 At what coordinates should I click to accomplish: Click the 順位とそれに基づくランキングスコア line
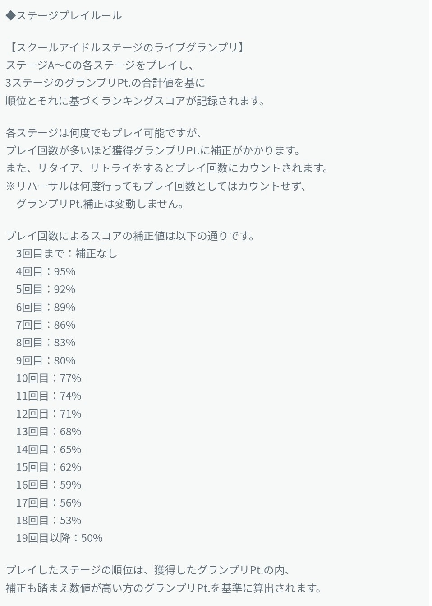(x=135, y=101)
